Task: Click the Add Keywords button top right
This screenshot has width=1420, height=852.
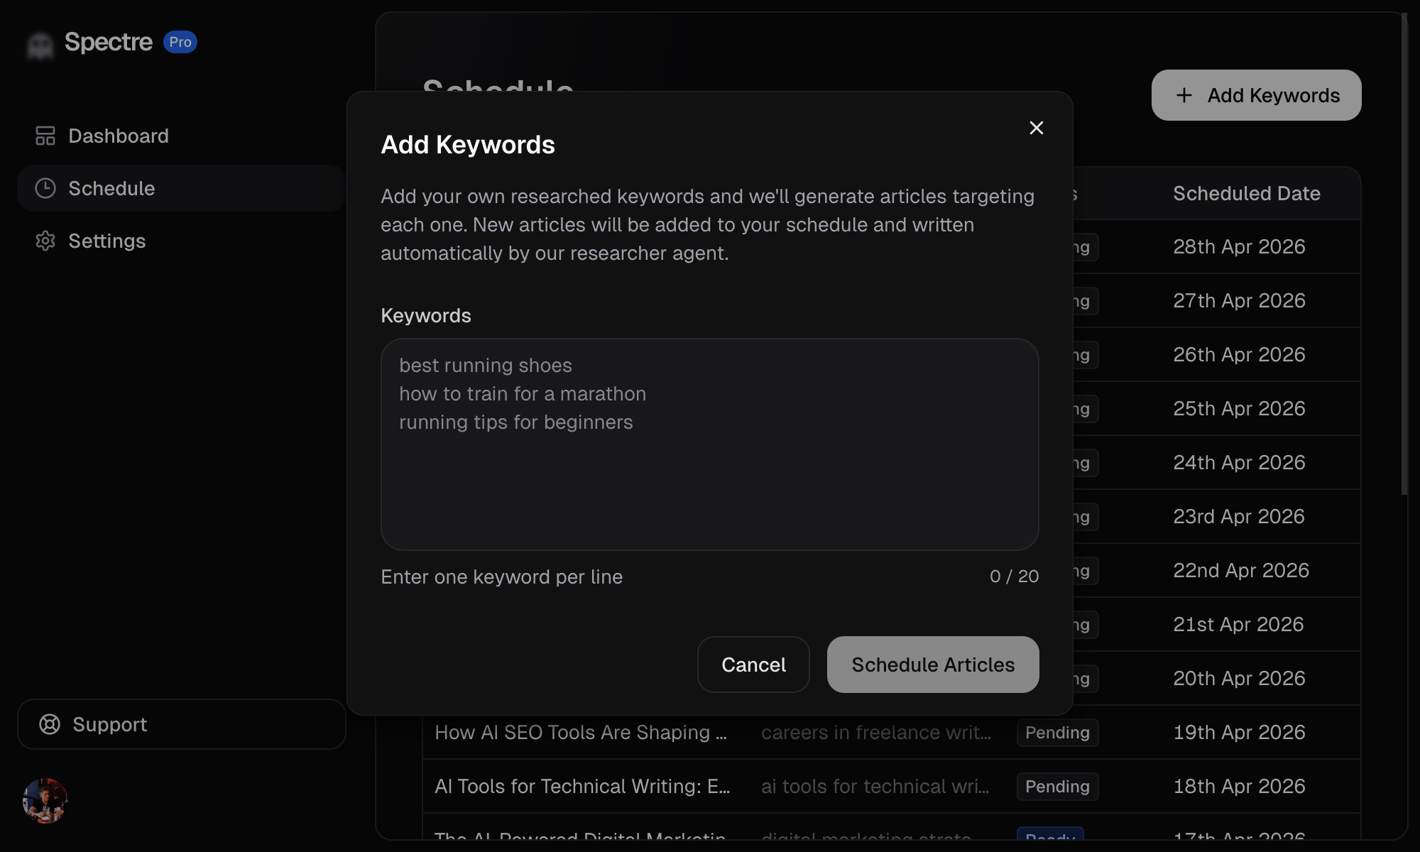Action: pyautogui.click(x=1256, y=95)
